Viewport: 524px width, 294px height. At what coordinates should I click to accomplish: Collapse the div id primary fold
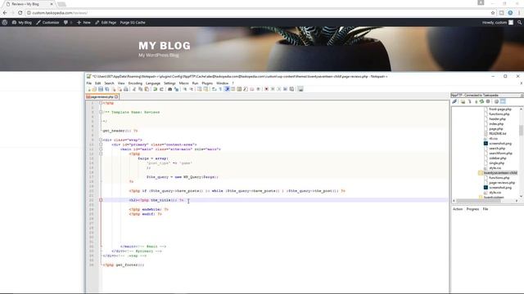101,145
